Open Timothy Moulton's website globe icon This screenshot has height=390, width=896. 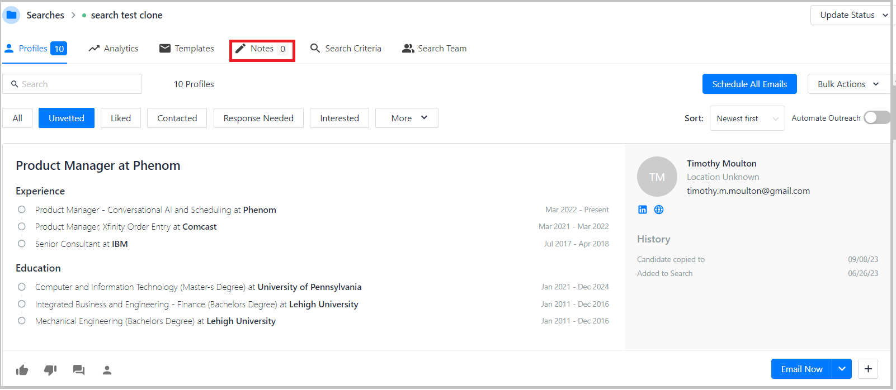pos(659,210)
